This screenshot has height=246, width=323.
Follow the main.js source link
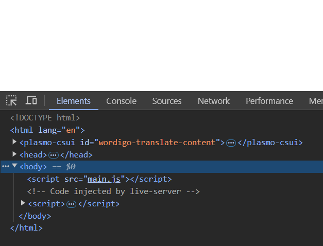(x=104, y=179)
